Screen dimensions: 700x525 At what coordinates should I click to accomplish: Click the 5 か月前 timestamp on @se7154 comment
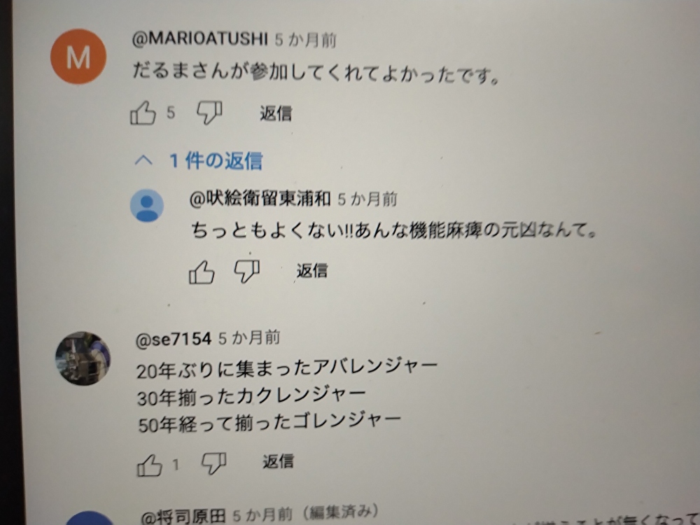coord(249,338)
